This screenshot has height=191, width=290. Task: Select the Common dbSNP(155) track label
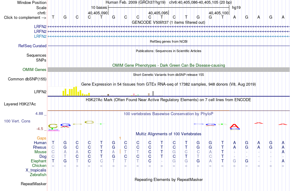(27, 79)
